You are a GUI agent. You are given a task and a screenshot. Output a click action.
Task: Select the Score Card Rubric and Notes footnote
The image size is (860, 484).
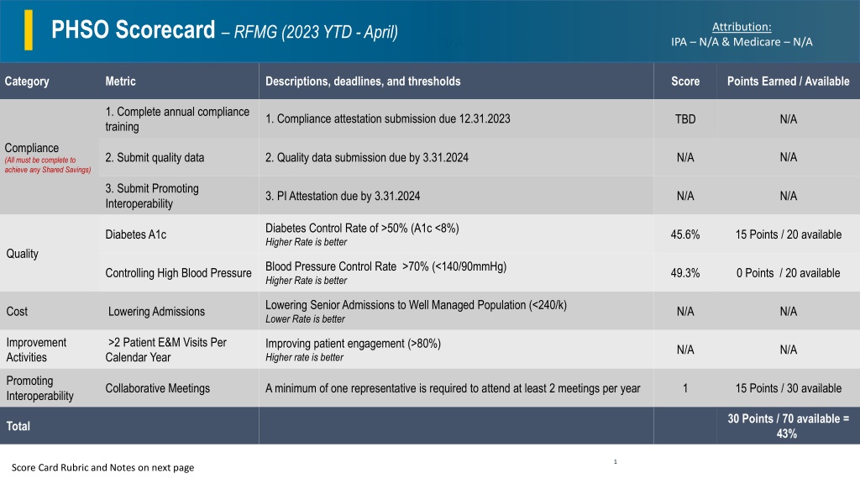click(102, 467)
